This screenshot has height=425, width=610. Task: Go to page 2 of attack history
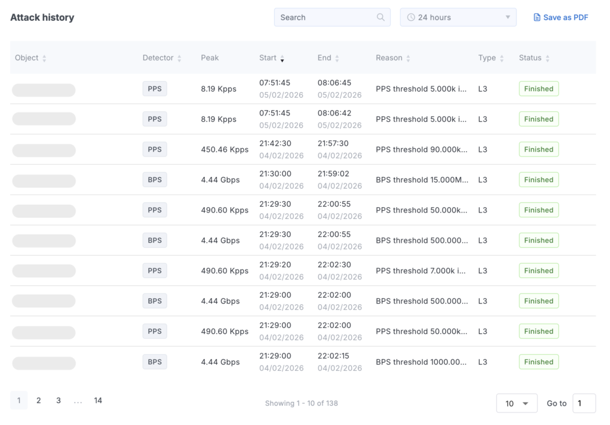(39, 401)
